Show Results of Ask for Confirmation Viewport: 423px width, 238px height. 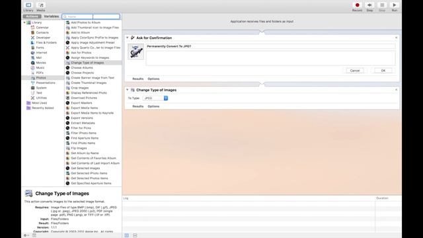point(138,79)
